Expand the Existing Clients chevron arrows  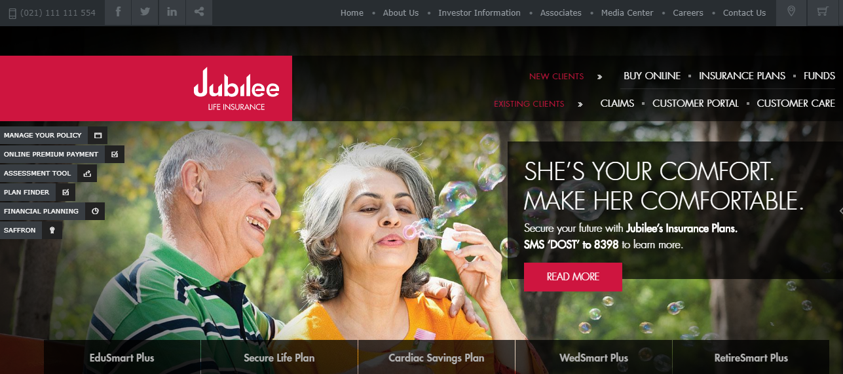[580, 104]
